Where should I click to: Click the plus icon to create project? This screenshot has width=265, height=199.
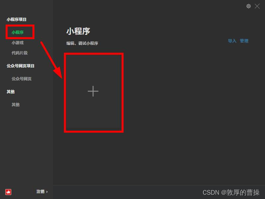[x=93, y=91]
